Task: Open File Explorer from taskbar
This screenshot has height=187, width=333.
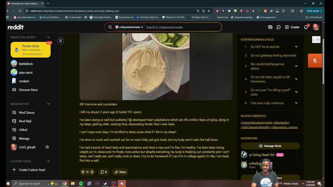Action: (73, 184)
